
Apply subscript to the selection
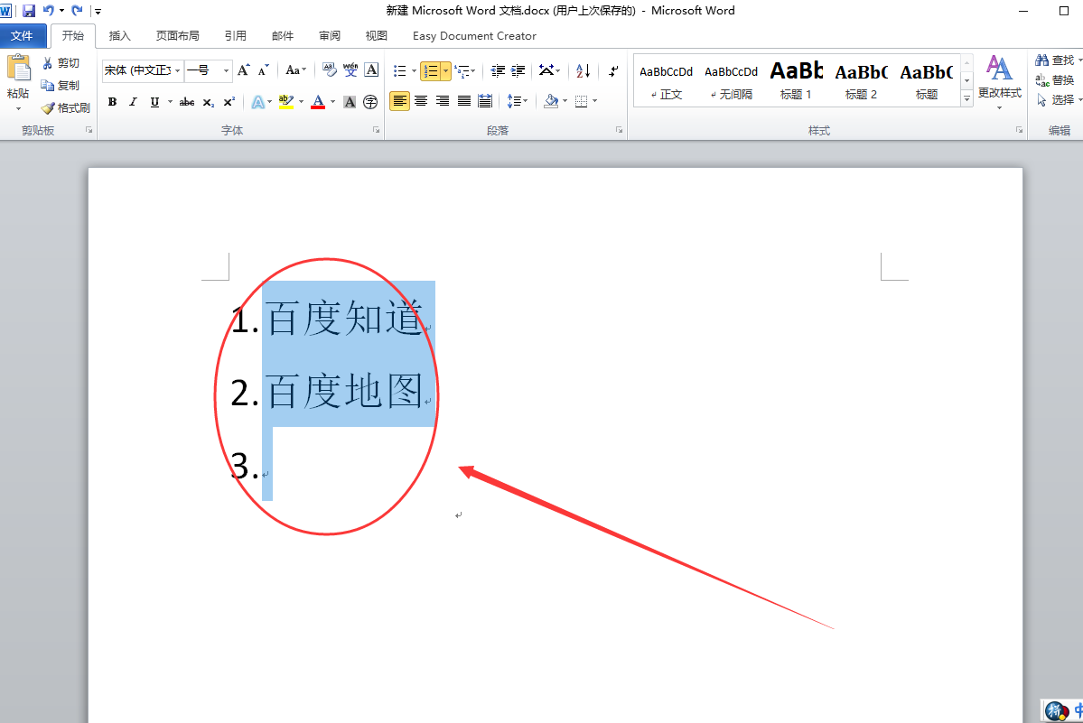pos(209,101)
